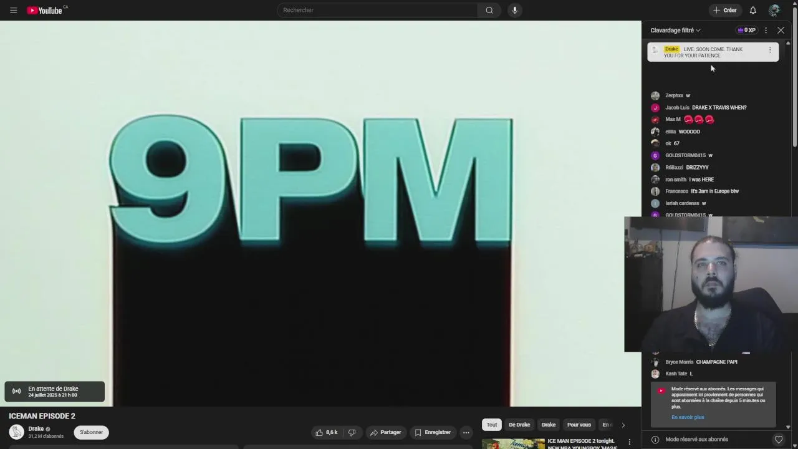
Task: Expand Clavardage filtré chat mode dropdown
Action: pyautogui.click(x=675, y=30)
